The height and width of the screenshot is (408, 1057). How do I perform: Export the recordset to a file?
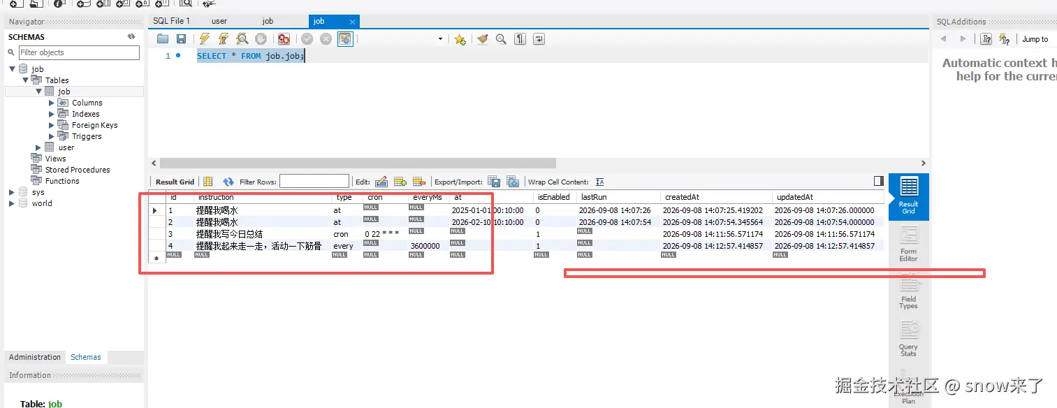click(x=494, y=182)
